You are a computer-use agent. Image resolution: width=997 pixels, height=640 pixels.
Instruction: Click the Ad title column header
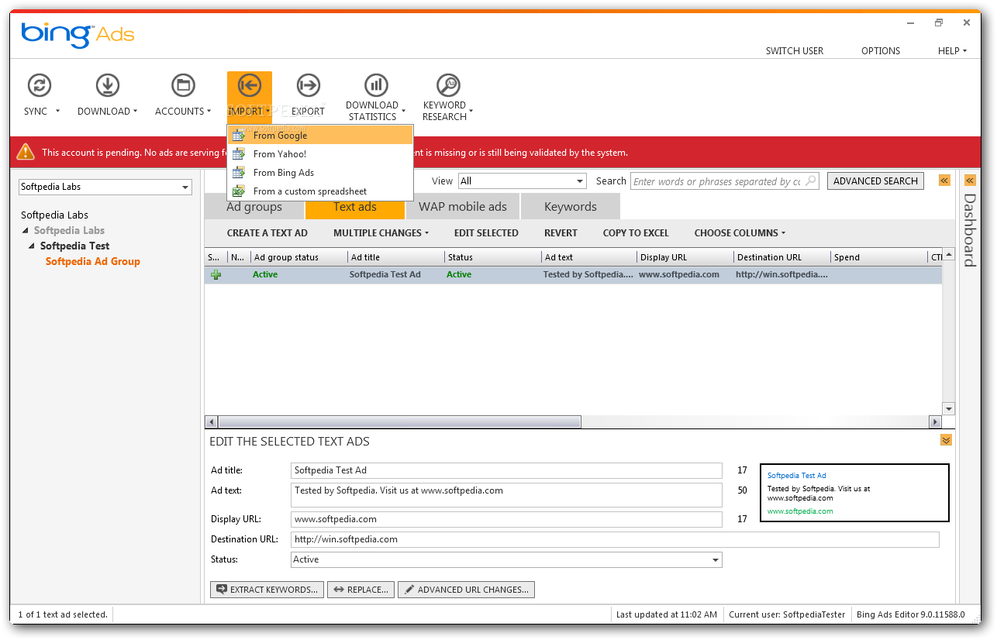coord(395,257)
